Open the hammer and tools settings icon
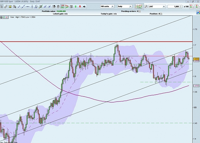 54,6
